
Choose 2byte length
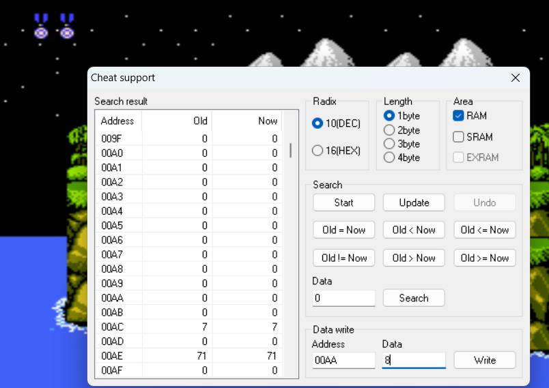point(402,130)
